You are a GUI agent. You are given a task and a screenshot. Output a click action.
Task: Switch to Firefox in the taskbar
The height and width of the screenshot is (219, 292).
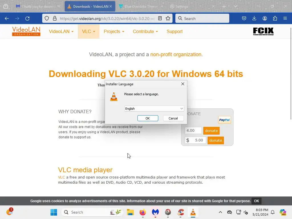point(143,212)
